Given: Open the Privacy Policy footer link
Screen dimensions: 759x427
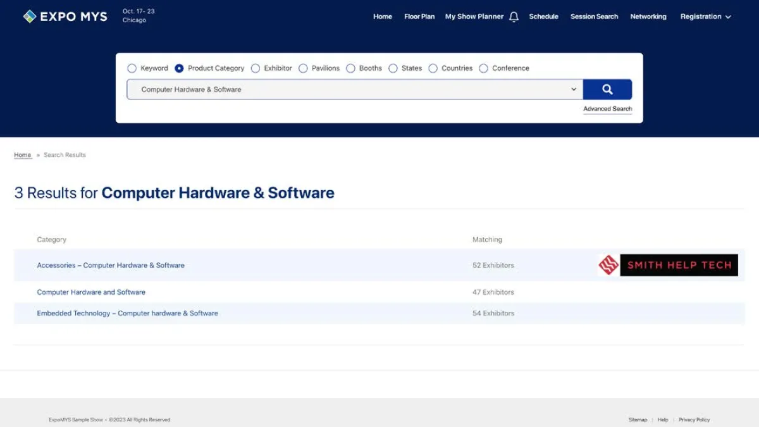Looking at the screenshot, I should point(694,419).
